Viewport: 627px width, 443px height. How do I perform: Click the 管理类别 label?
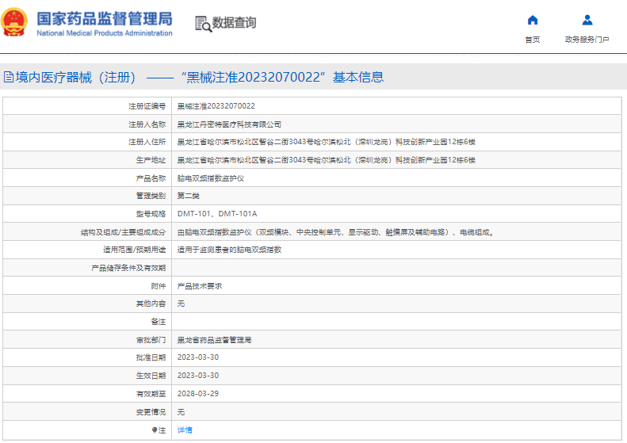tap(151, 196)
